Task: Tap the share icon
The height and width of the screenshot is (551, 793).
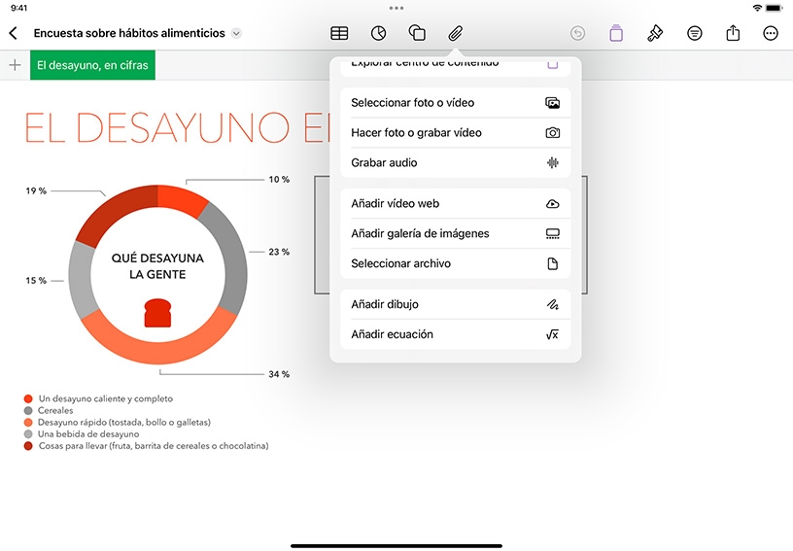Action: (x=733, y=33)
